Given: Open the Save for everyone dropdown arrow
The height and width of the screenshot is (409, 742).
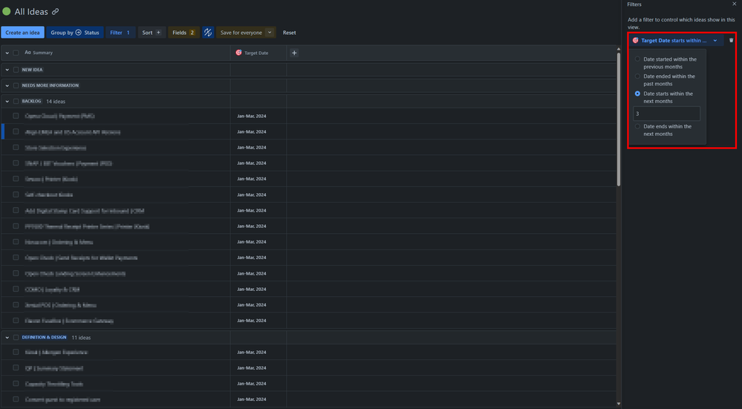Looking at the screenshot, I should [x=270, y=33].
